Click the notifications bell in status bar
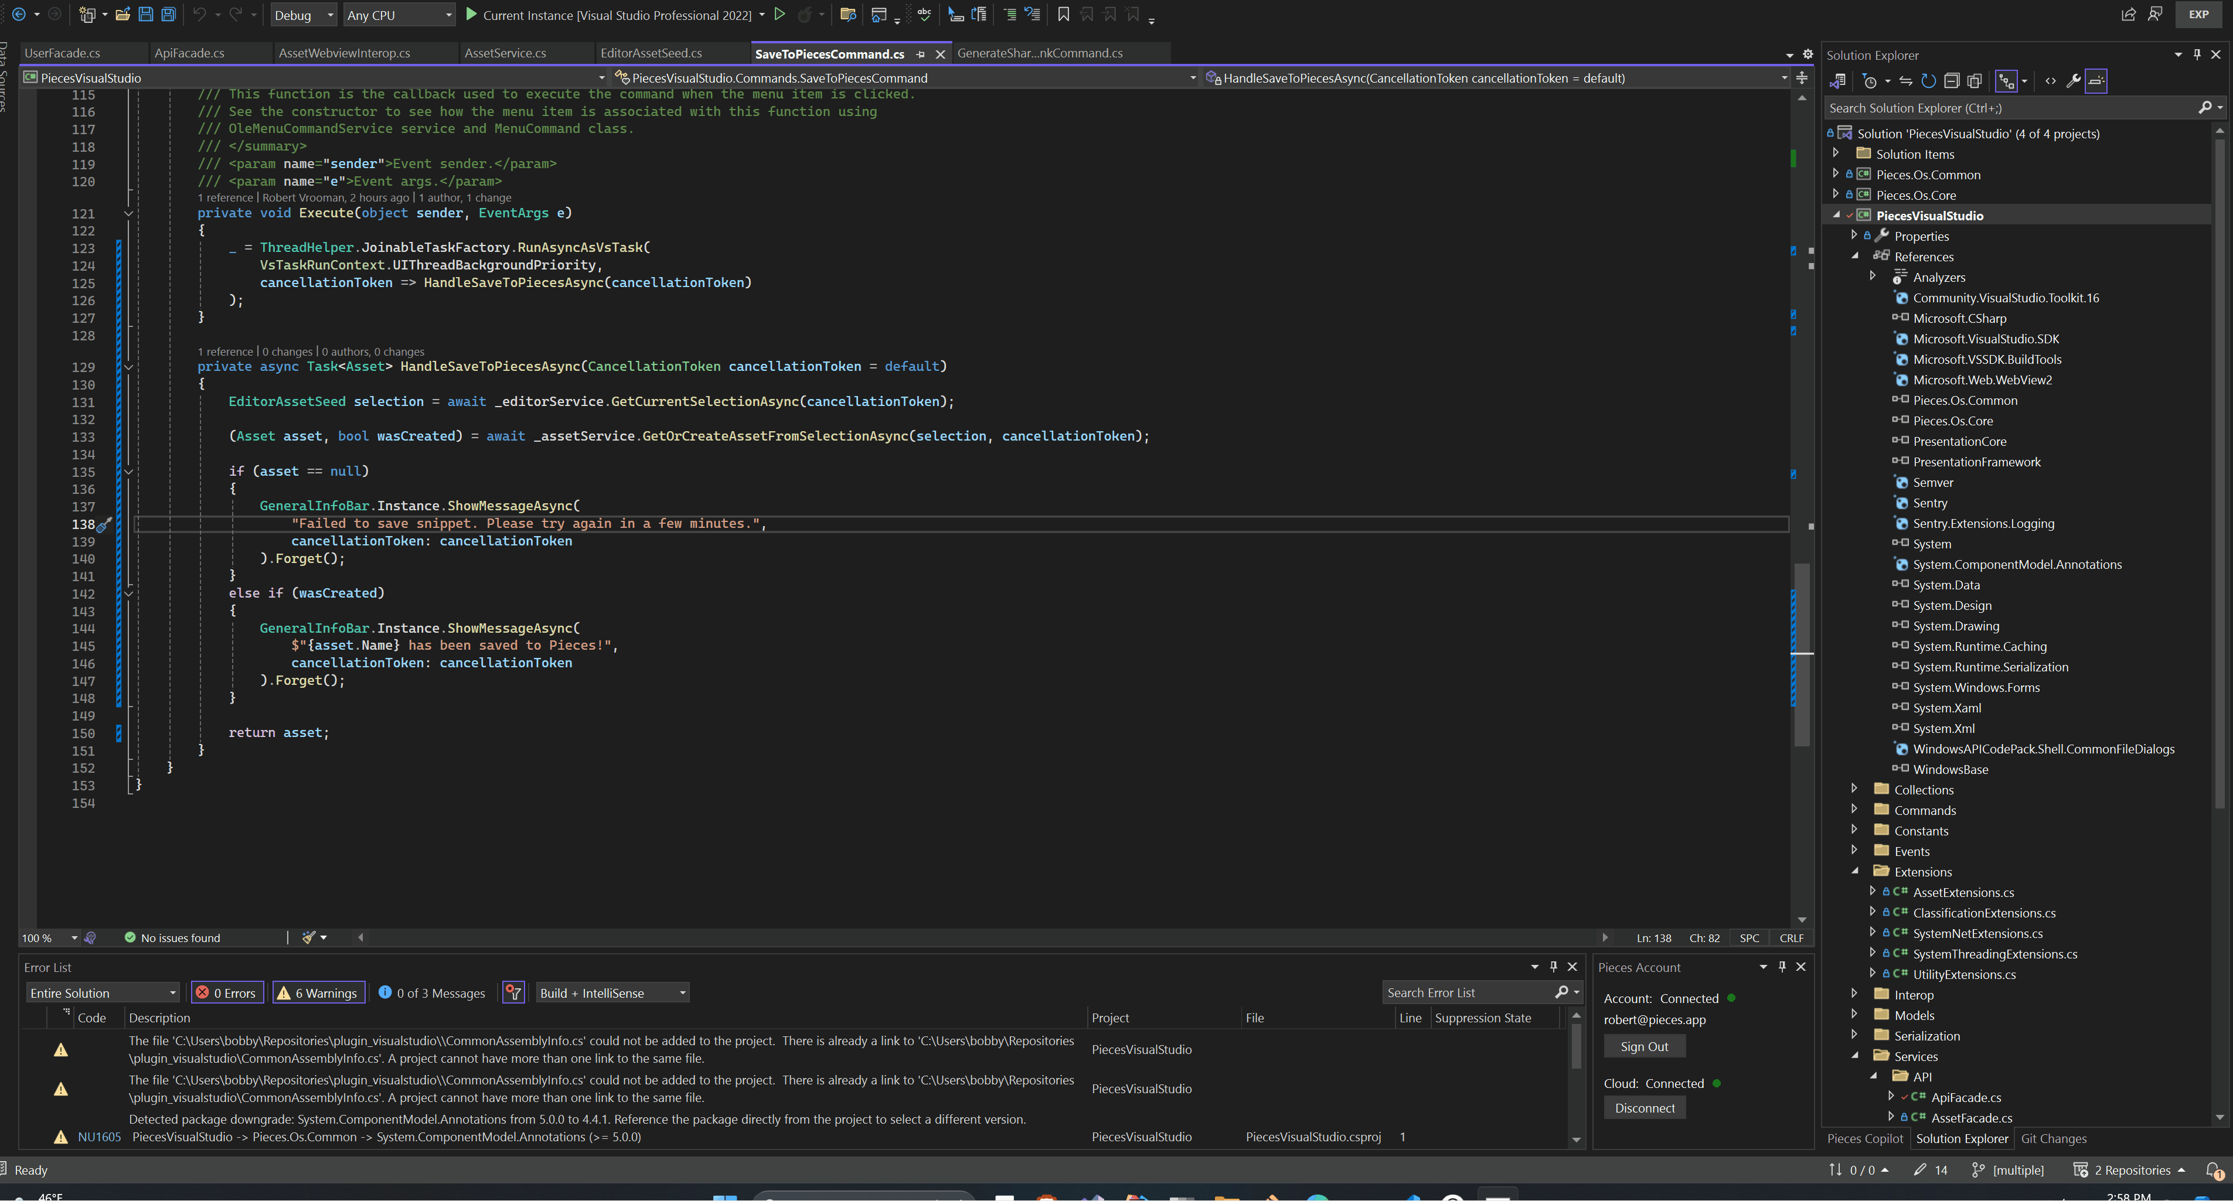This screenshot has height=1201, width=2233. (2213, 1170)
